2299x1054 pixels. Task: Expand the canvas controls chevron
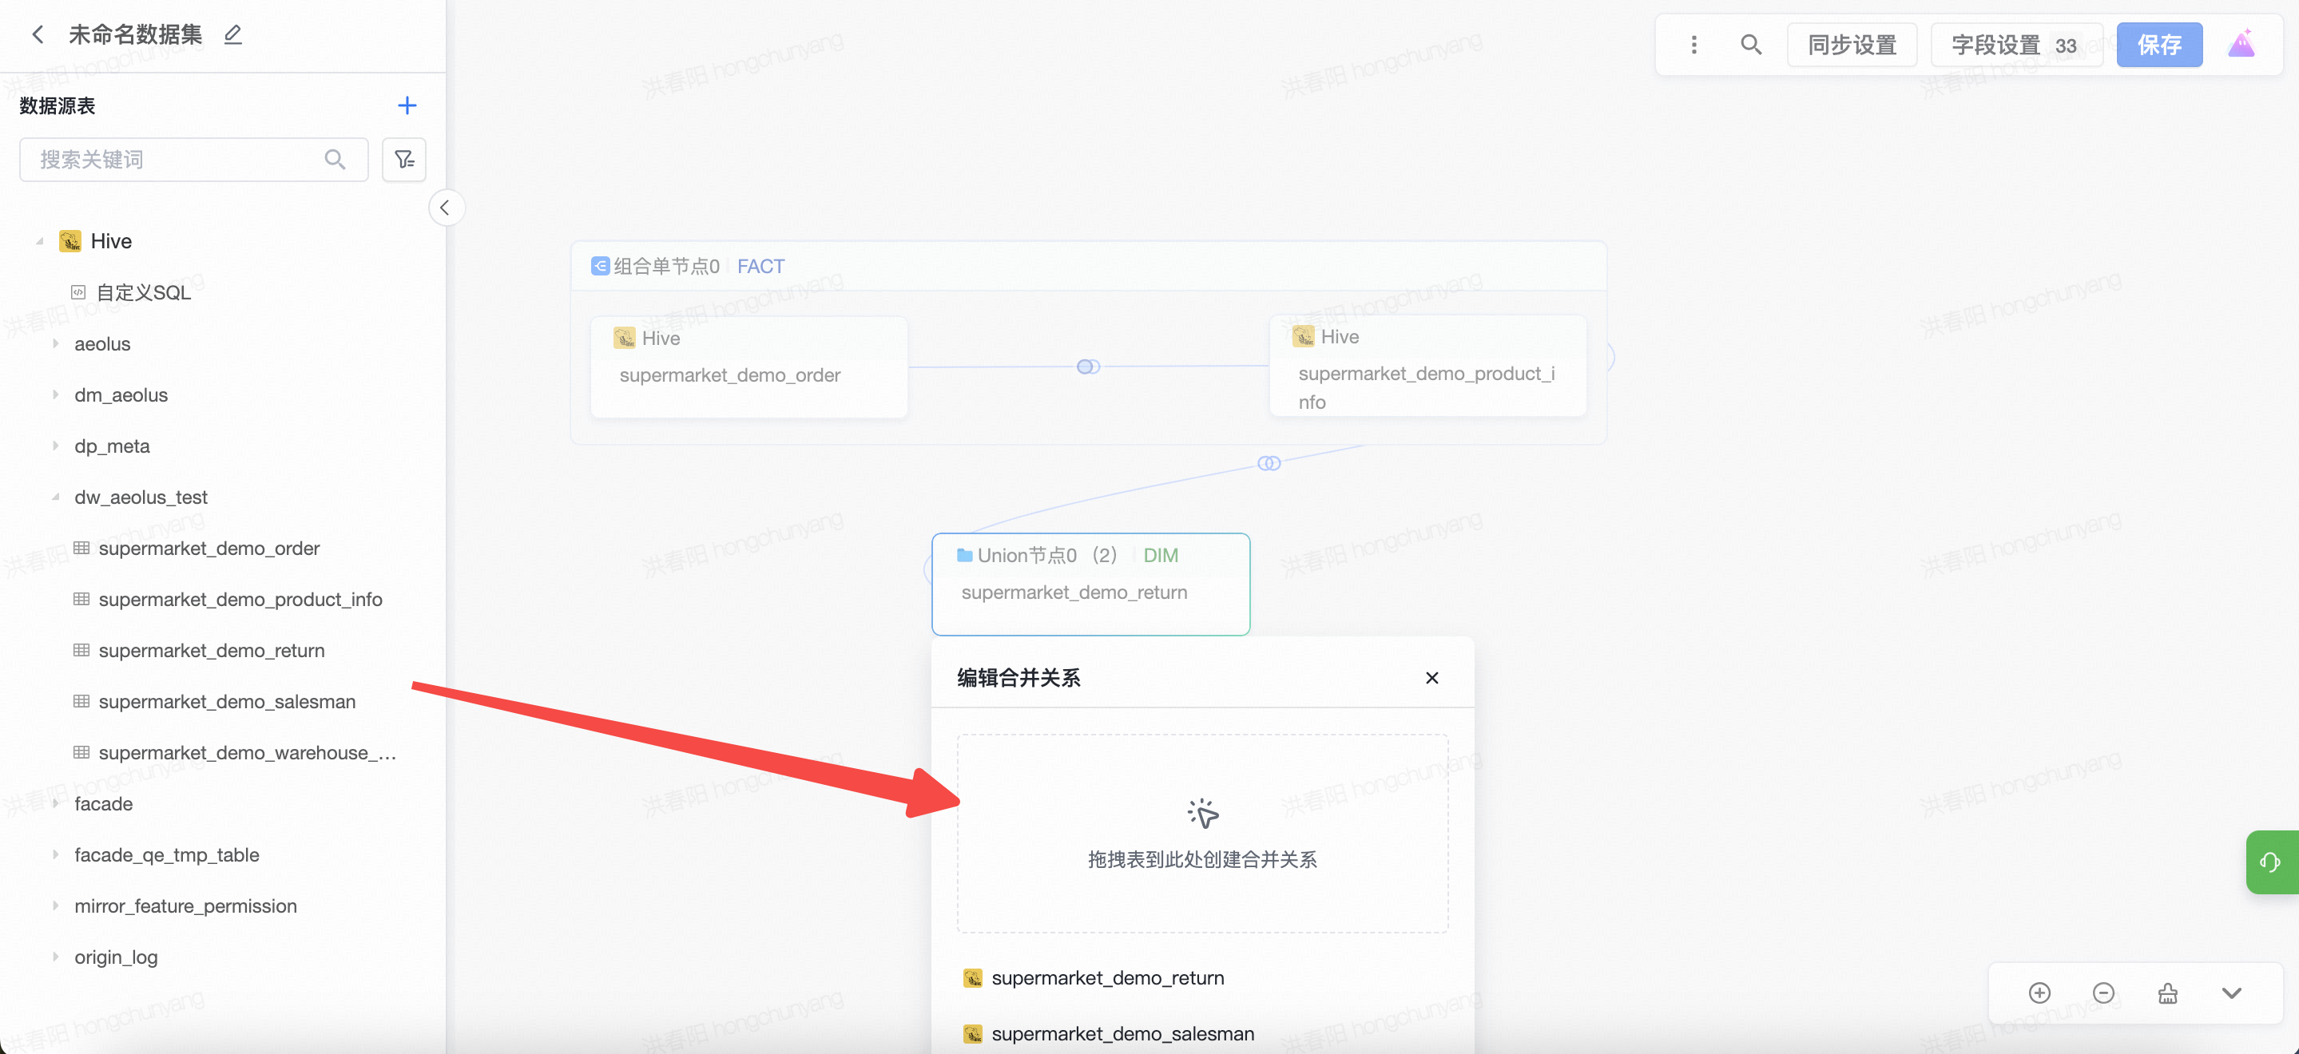pyautogui.click(x=2231, y=993)
